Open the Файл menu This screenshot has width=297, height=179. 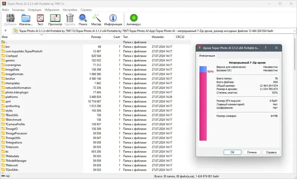coord(6,10)
